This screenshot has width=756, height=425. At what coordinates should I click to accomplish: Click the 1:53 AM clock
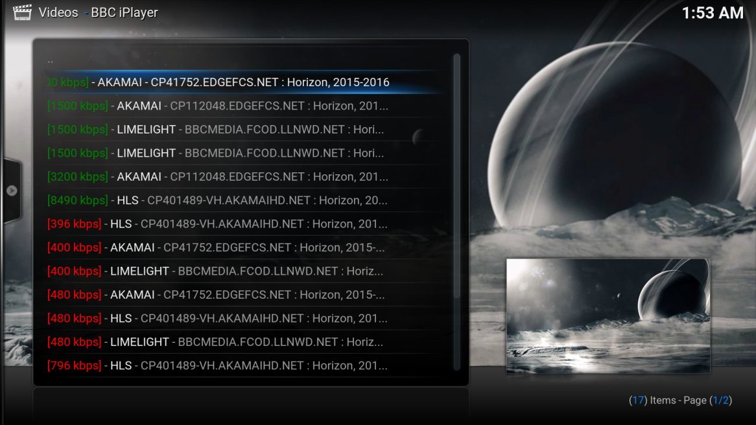[x=713, y=13]
